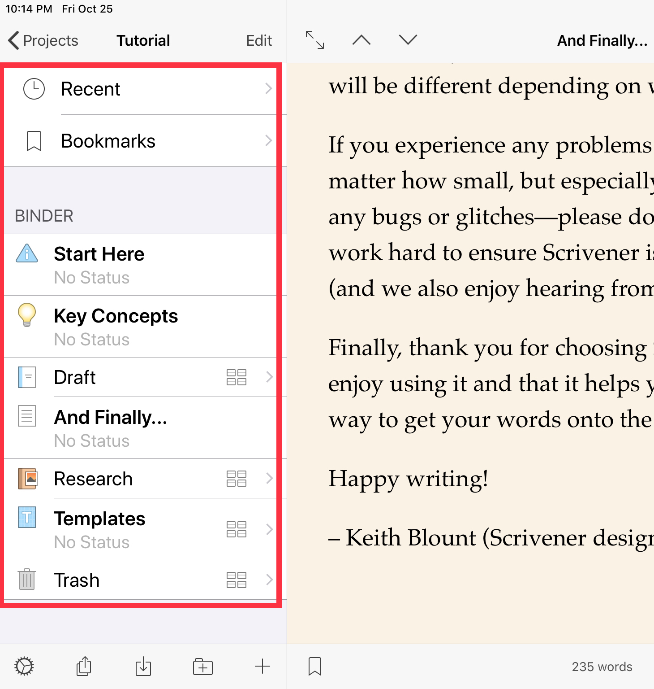Click the Key Concepts lightbulb icon
The image size is (654, 689).
27,315
